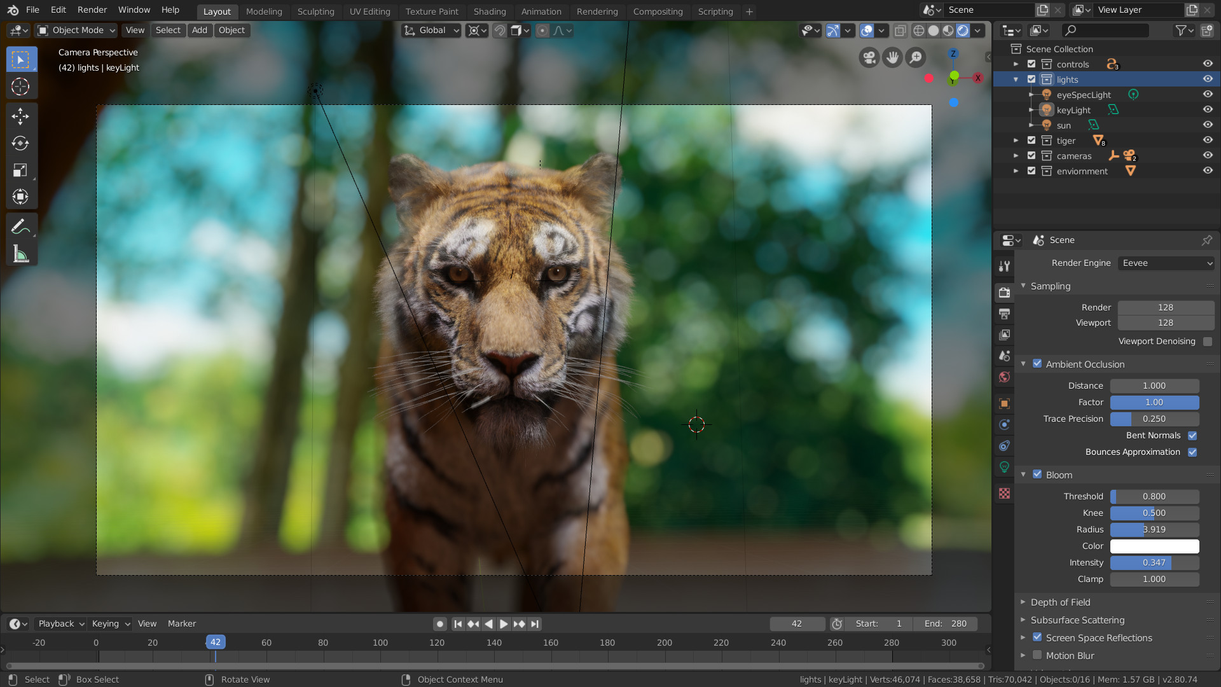Open the Render Engine dropdown
The height and width of the screenshot is (687, 1221).
(x=1164, y=263)
